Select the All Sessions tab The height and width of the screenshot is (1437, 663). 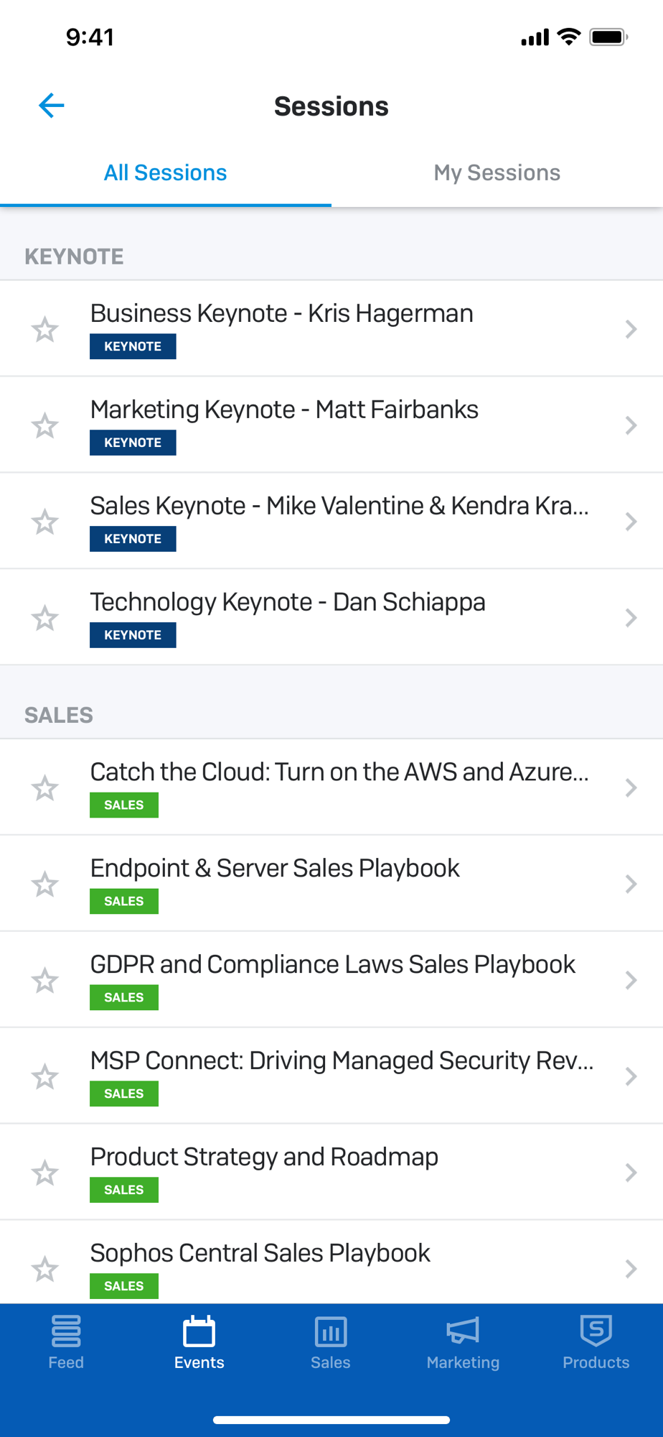[166, 172]
